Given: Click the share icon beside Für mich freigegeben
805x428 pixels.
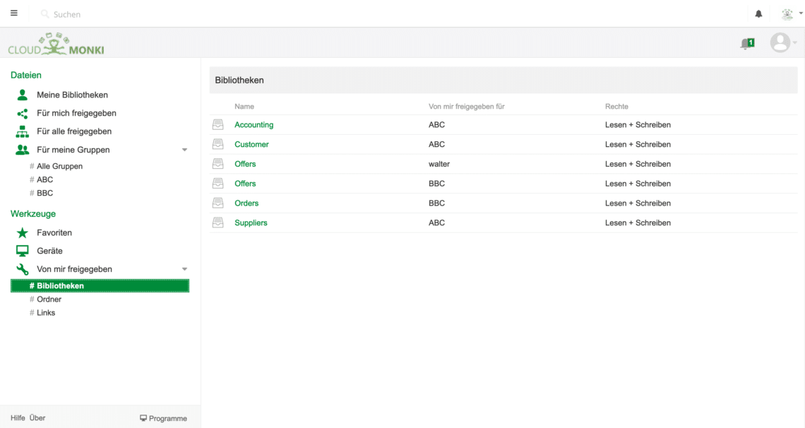Looking at the screenshot, I should tap(22, 113).
